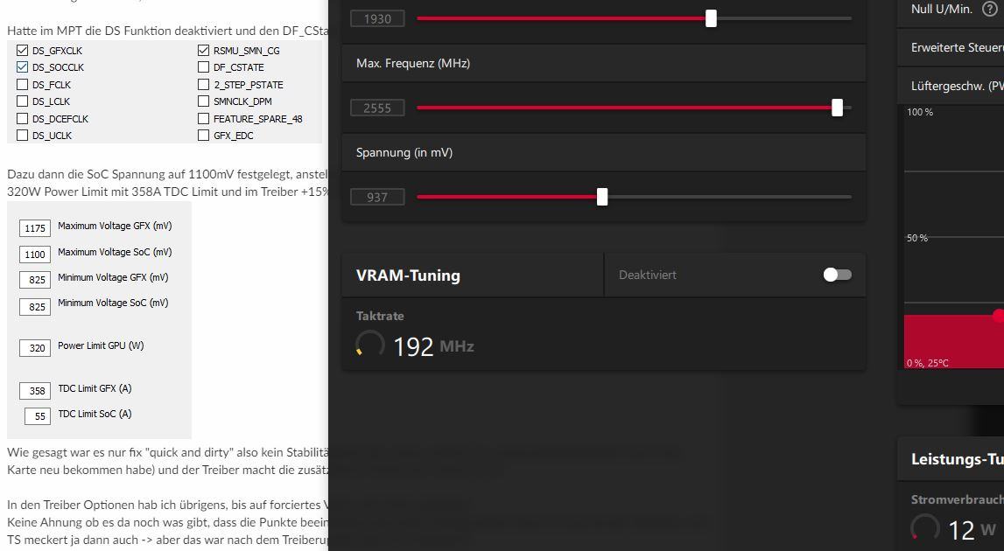Image resolution: width=1004 pixels, height=551 pixels.
Task: Click the 1930 frequency slider handle
Action: tap(711, 18)
